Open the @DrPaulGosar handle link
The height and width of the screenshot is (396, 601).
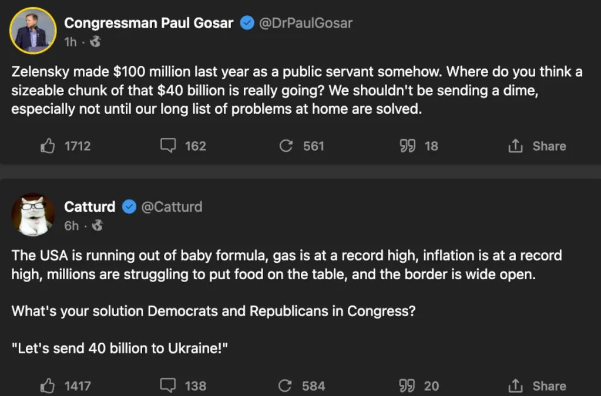coord(305,23)
